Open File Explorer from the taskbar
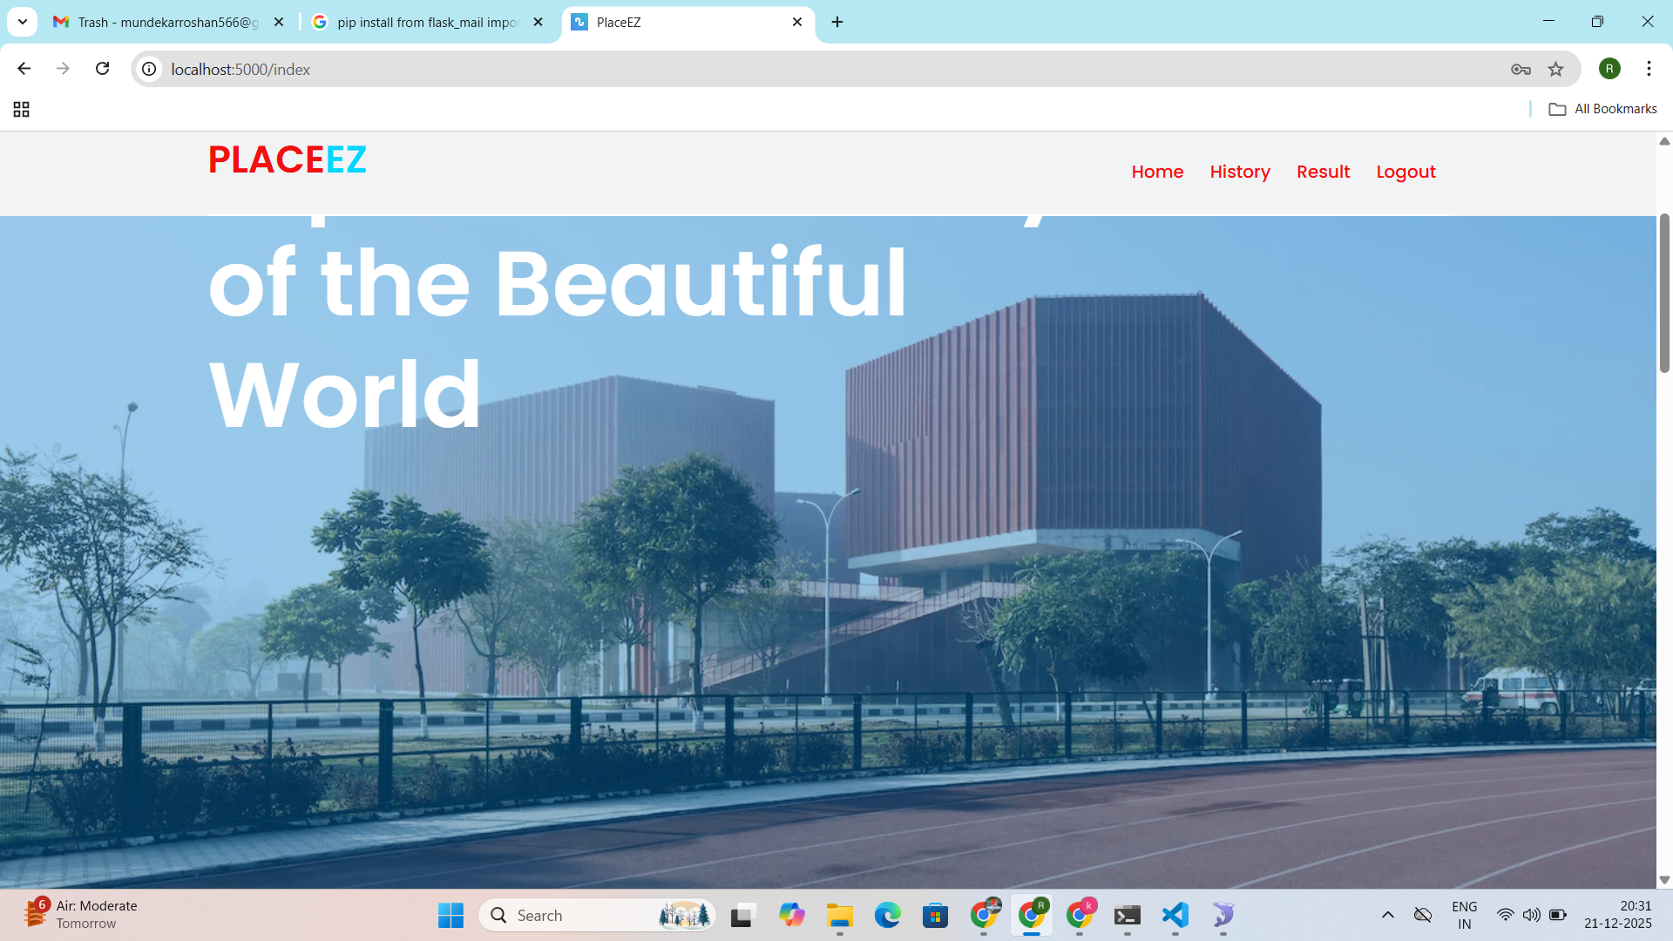 point(839,915)
